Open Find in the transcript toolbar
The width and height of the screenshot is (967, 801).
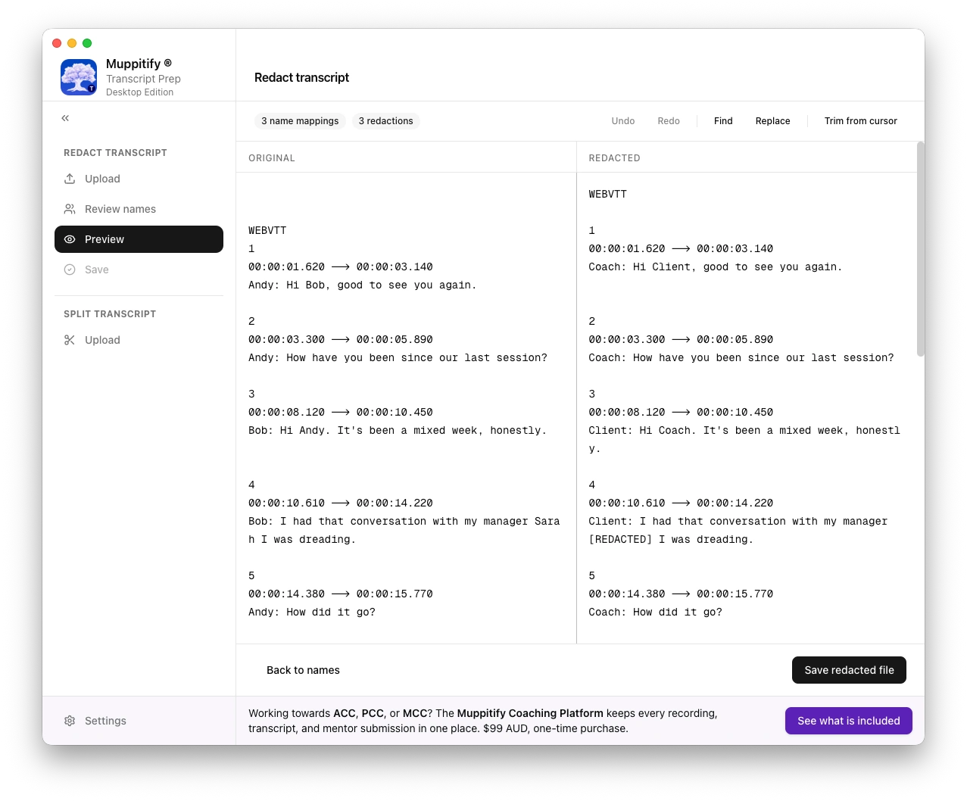click(722, 121)
